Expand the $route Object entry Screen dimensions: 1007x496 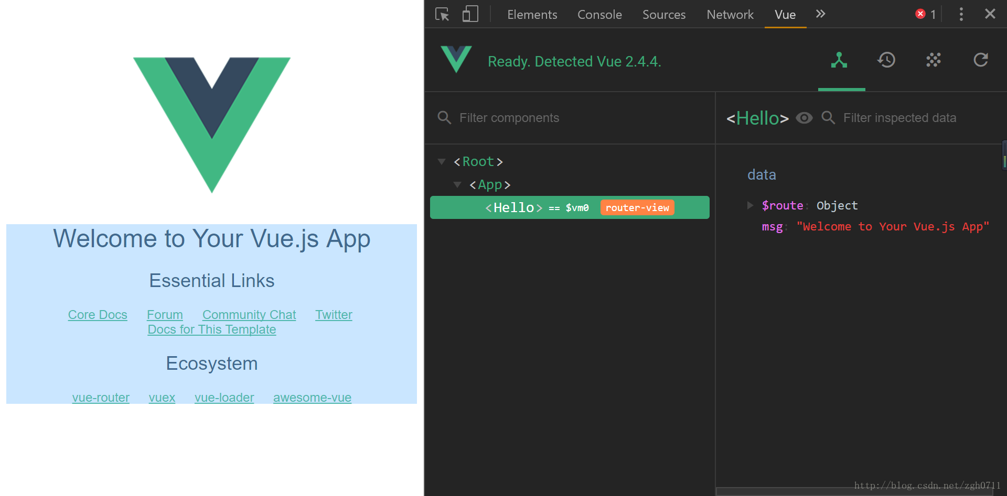coord(750,205)
